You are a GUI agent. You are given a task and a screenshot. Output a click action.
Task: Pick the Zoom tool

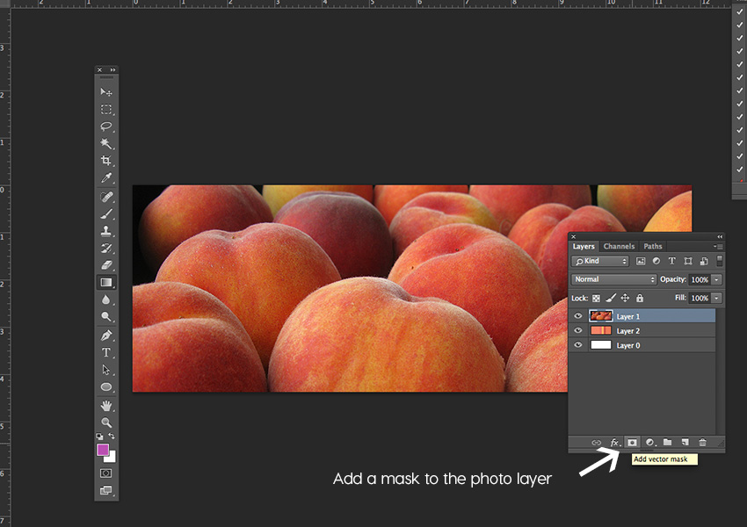(106, 422)
